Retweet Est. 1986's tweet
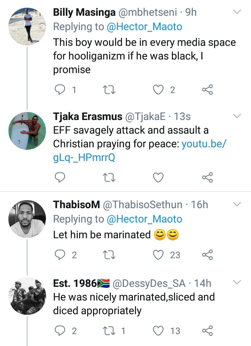Screen dimensions: 251x346 109,331
